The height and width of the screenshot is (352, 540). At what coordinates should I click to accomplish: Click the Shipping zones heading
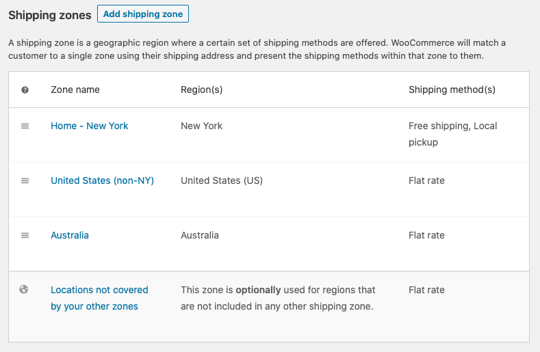49,15
